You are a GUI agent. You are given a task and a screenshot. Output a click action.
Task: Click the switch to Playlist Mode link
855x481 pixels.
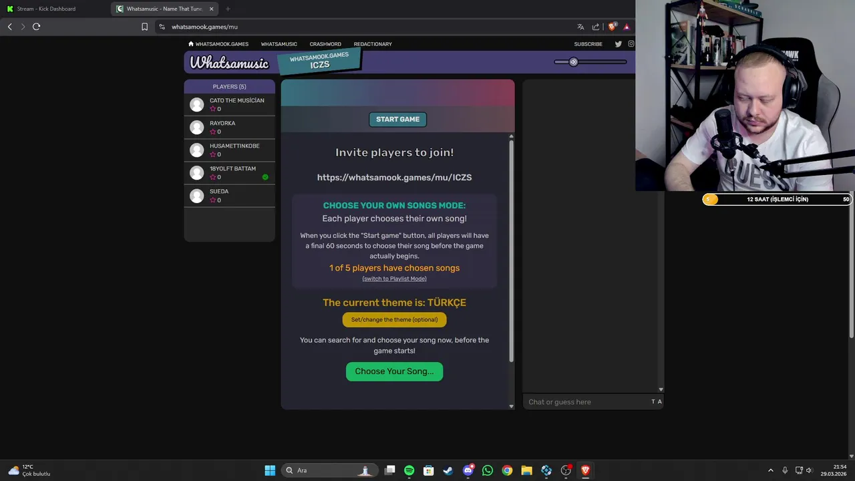(x=394, y=279)
